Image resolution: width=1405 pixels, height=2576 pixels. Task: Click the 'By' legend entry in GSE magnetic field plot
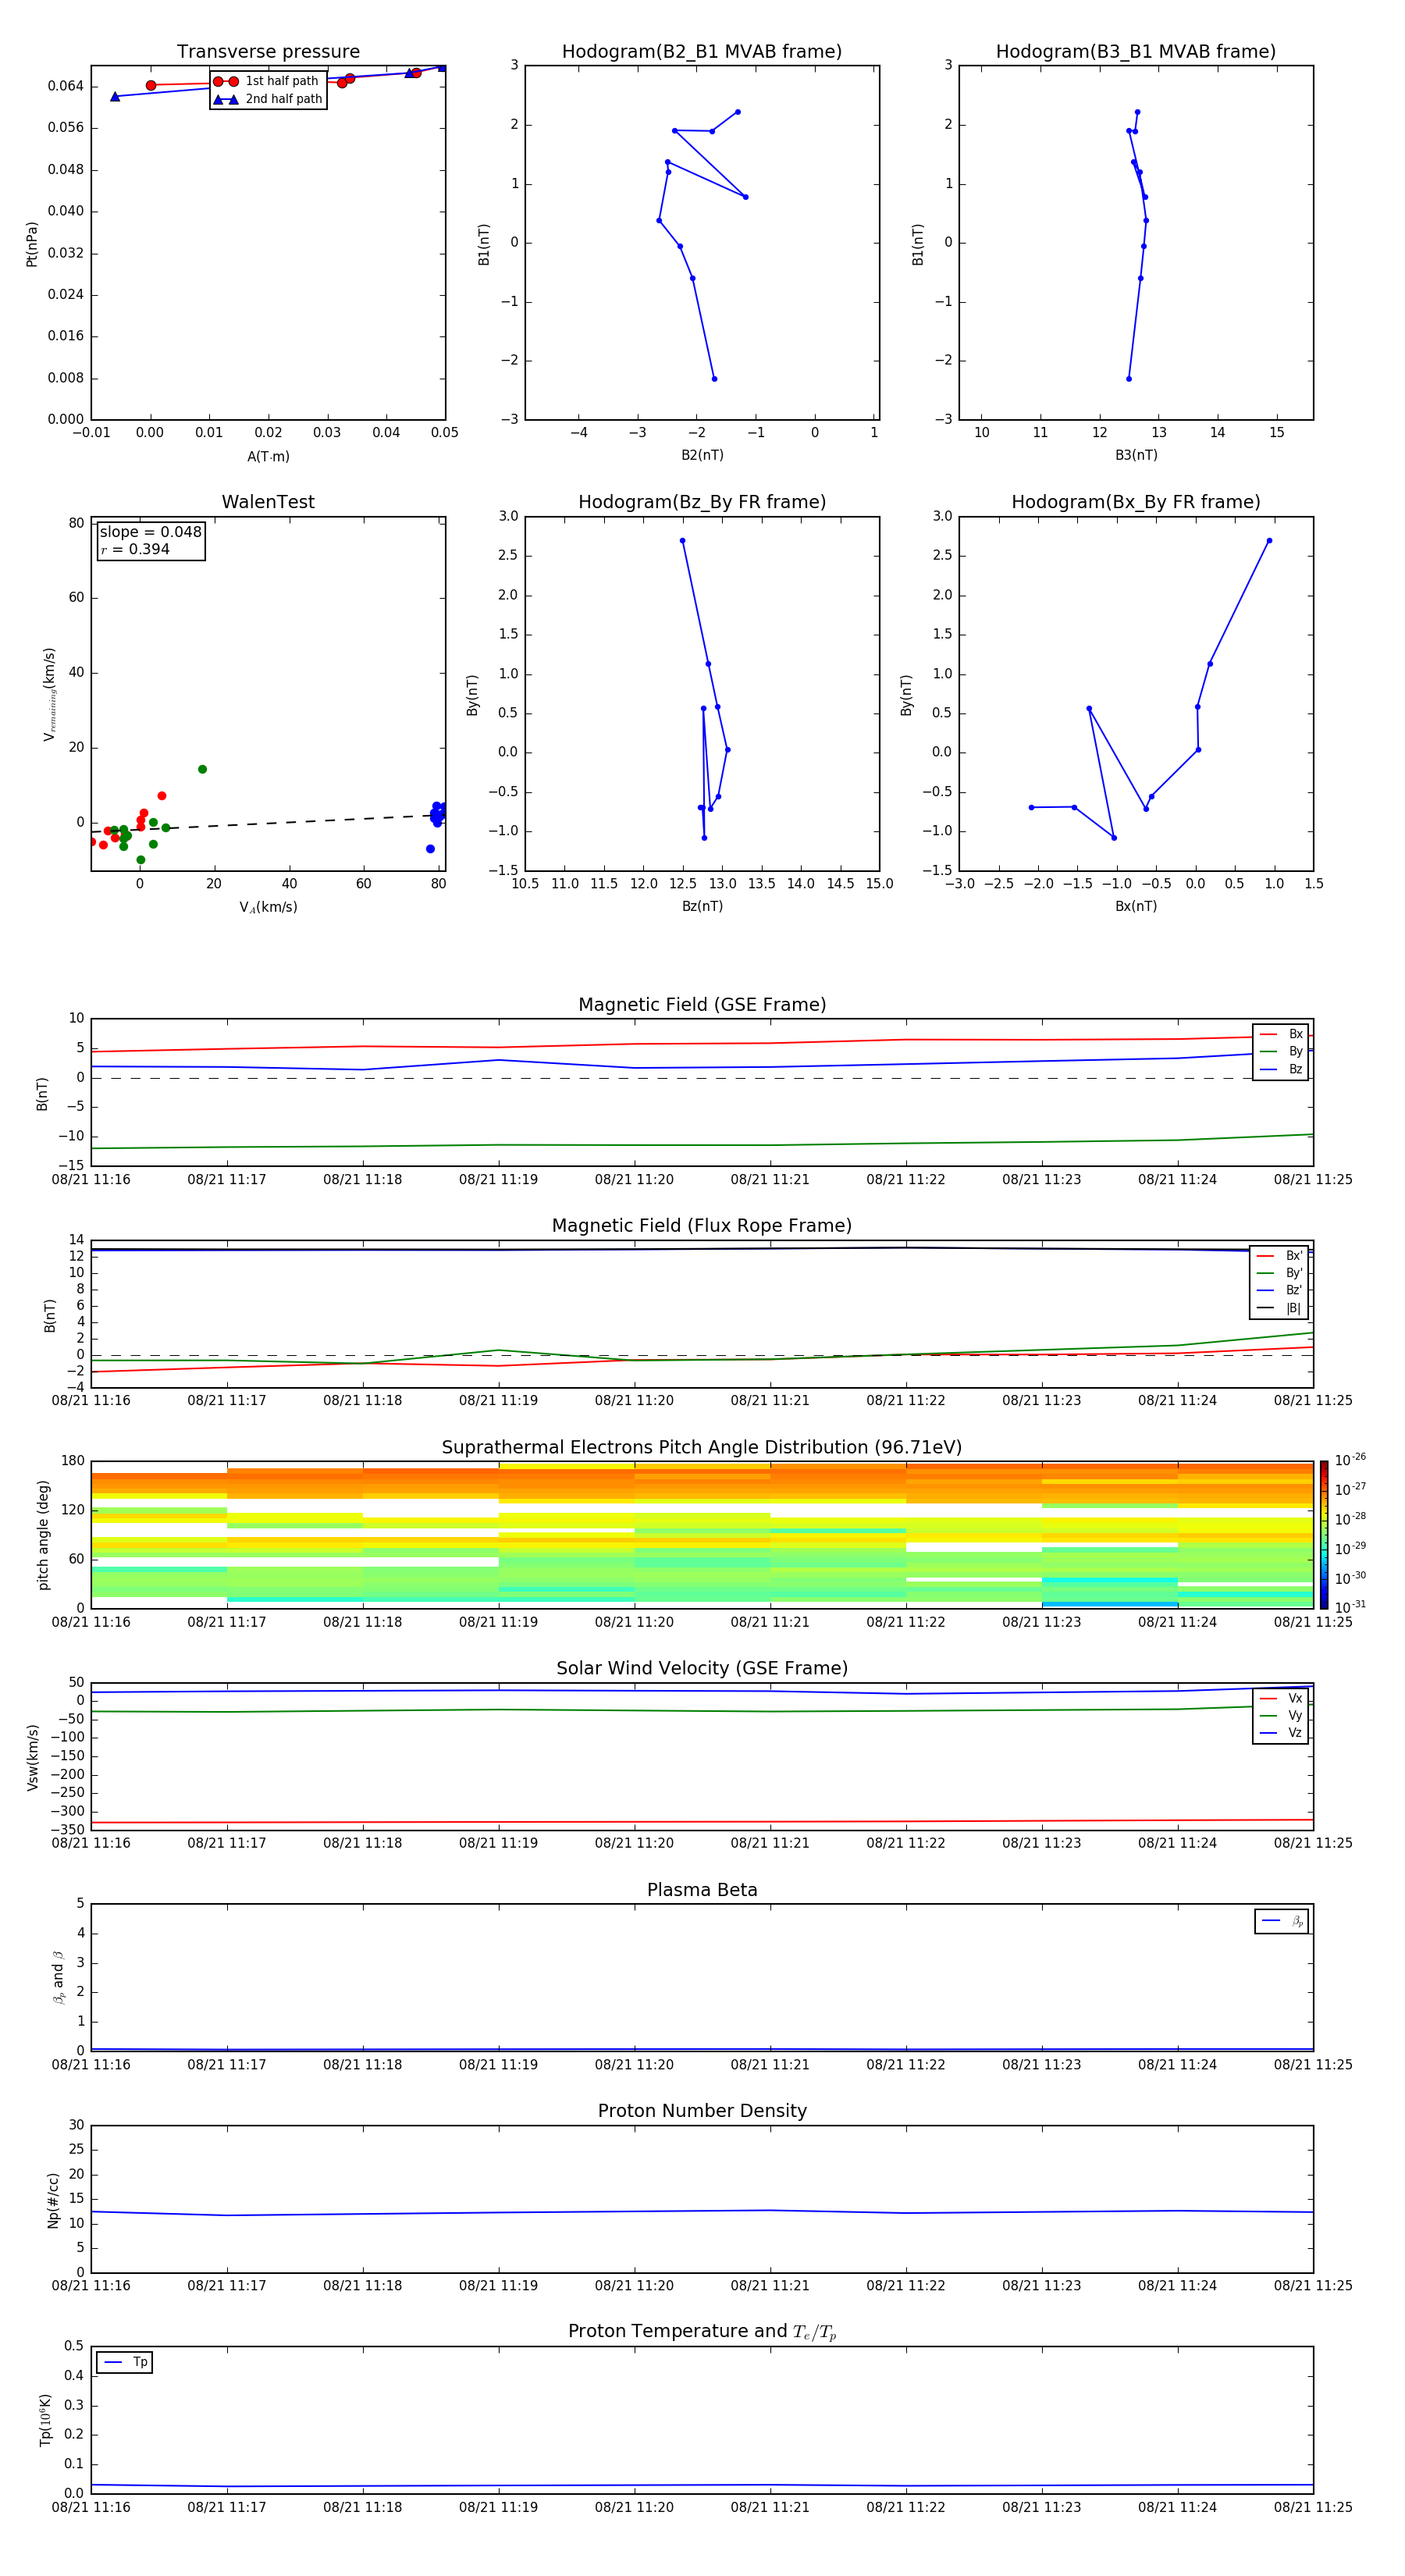click(1281, 1052)
